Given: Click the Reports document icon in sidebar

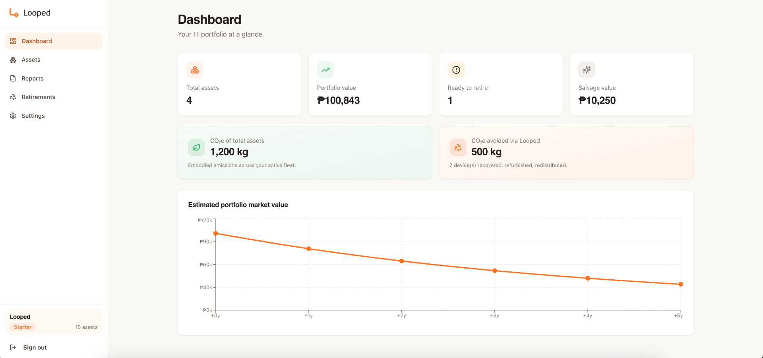Looking at the screenshot, I should coord(13,78).
